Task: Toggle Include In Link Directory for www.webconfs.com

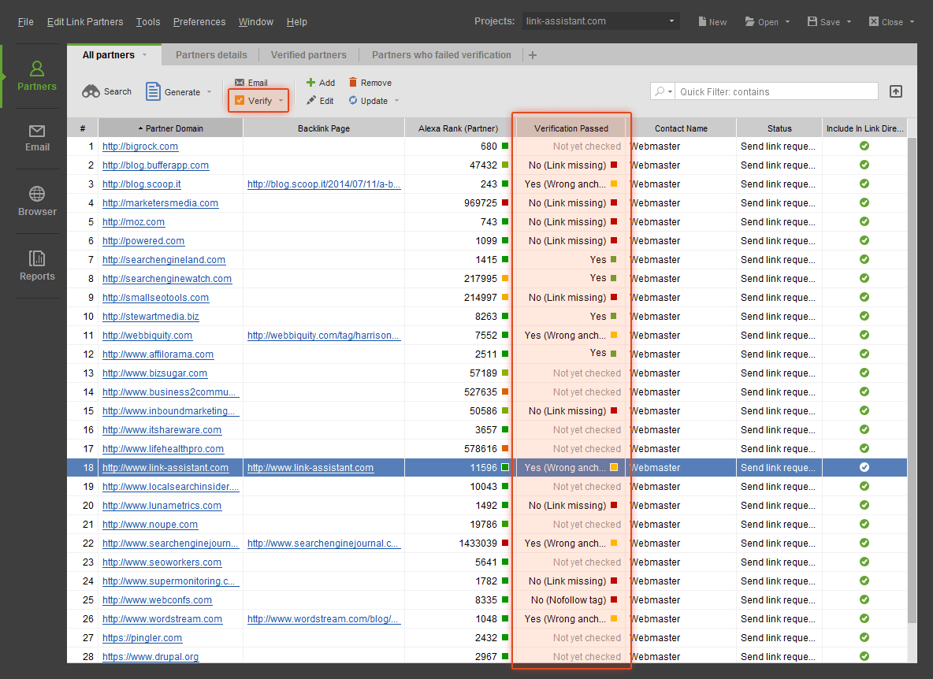Action: 864,600
